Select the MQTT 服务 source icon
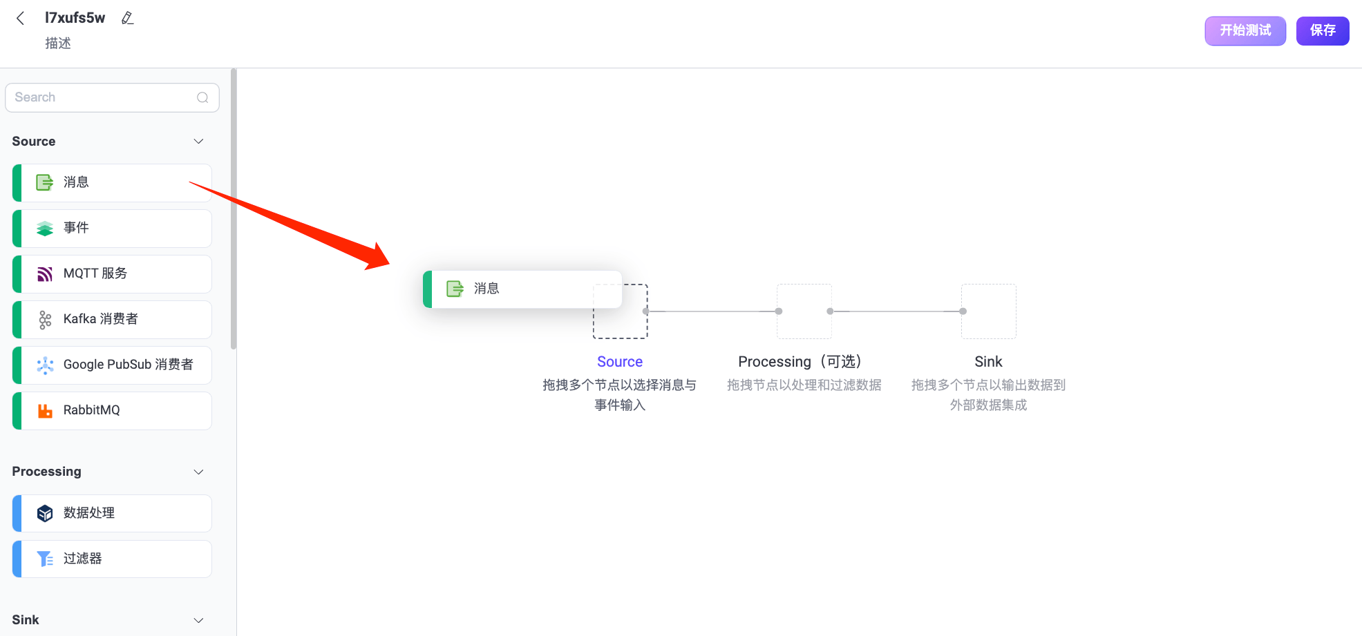 (x=45, y=273)
